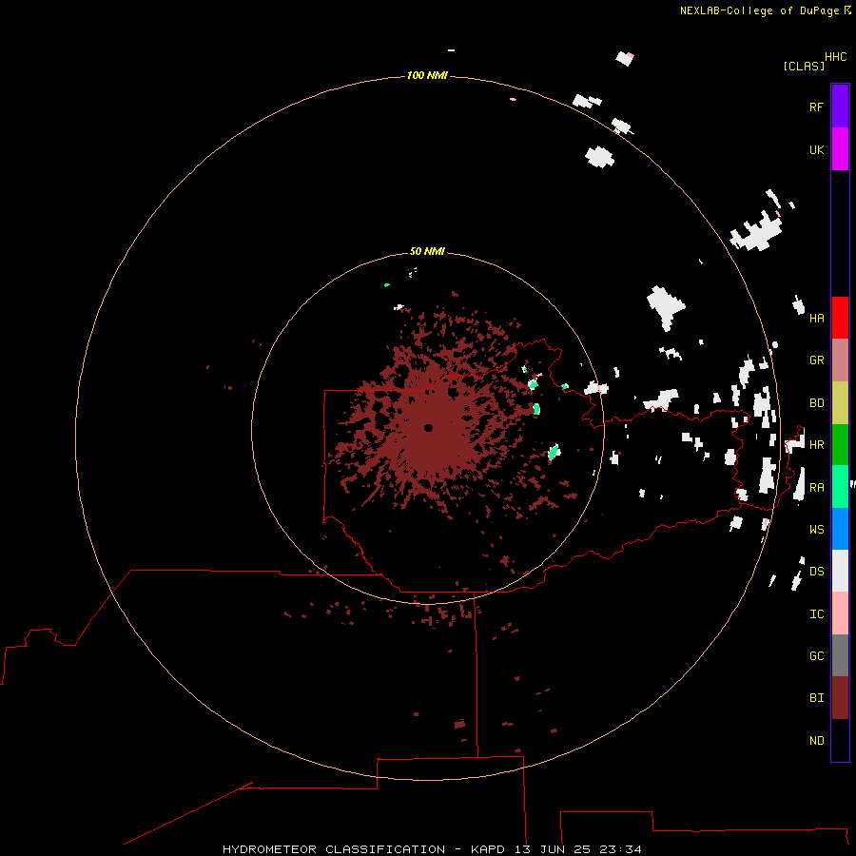Click the WS blue legend swatch

tap(840, 529)
